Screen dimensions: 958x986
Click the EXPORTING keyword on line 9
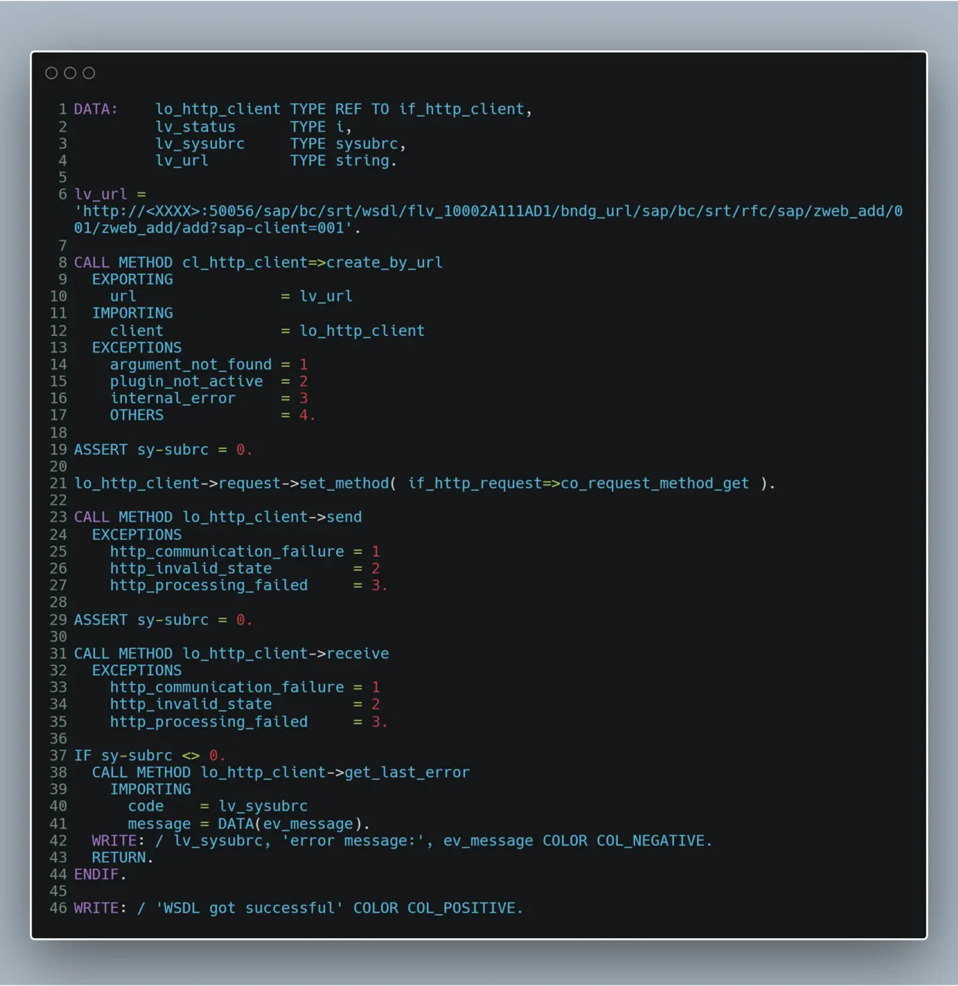pyautogui.click(x=132, y=279)
